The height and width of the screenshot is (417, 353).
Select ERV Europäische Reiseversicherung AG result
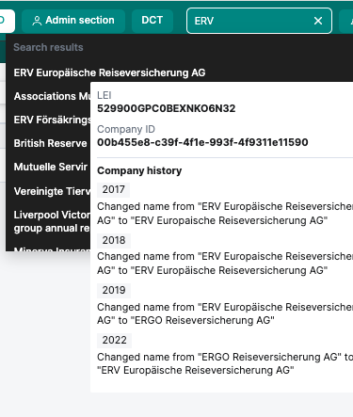(x=109, y=72)
